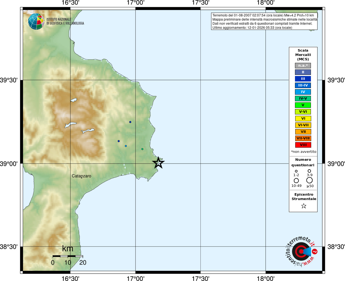Click the green V intensity legend swatch
The width and height of the screenshot is (345, 281).
[303, 105]
